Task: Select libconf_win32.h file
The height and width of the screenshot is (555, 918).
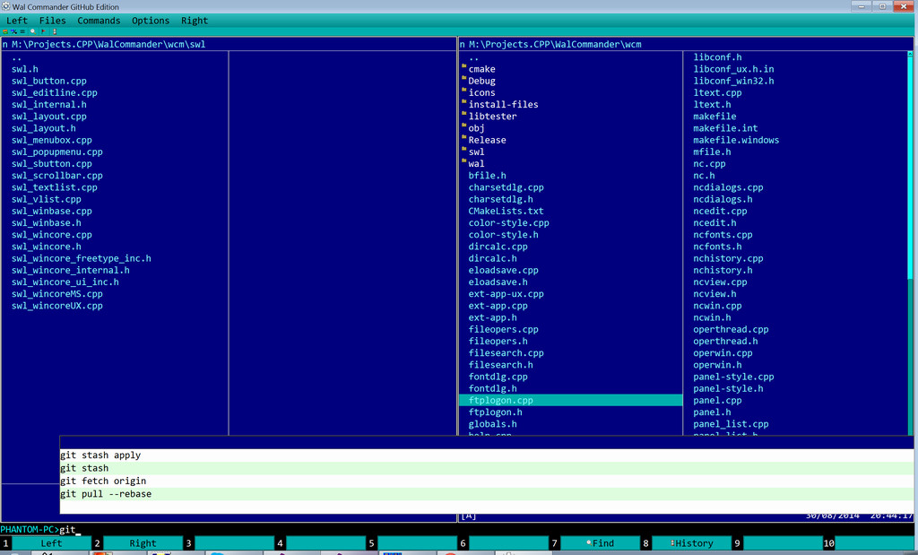Action: pos(733,81)
